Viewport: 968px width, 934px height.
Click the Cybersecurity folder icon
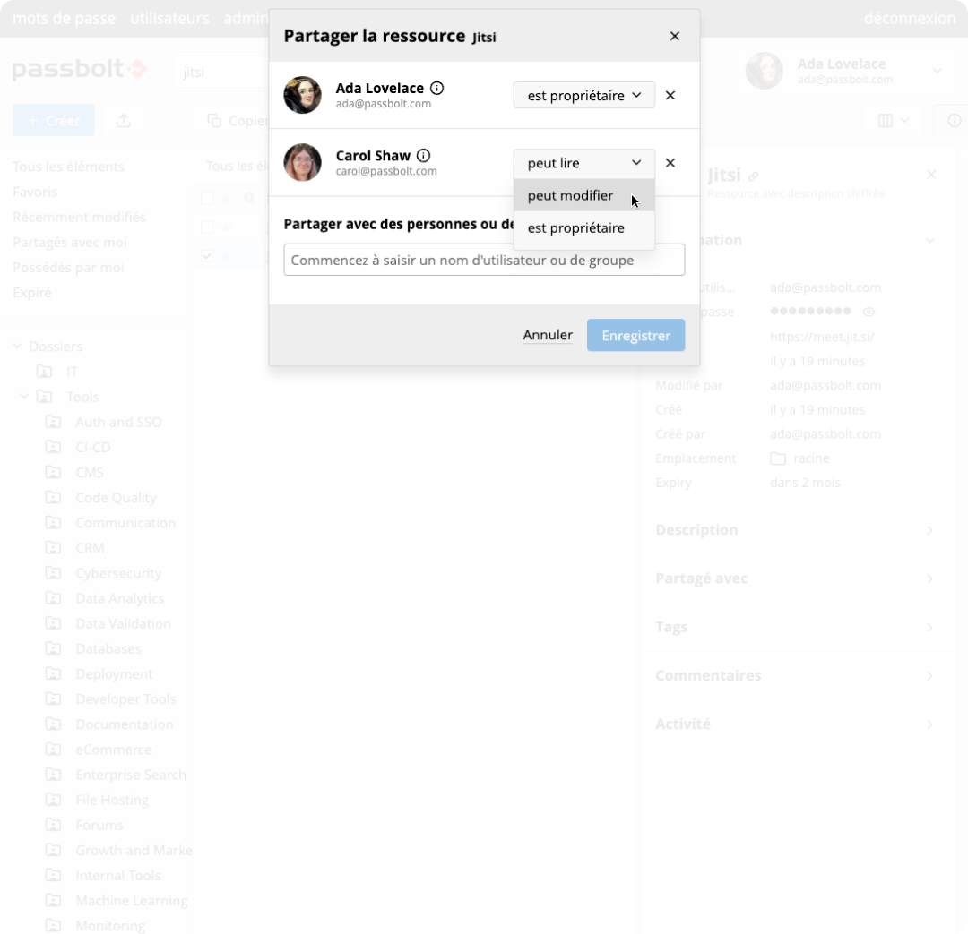pyautogui.click(x=53, y=573)
